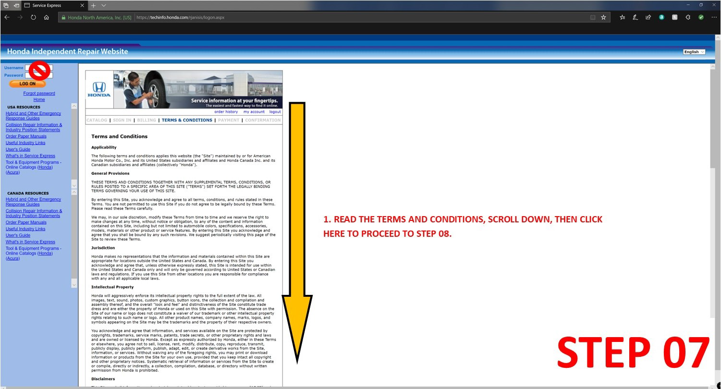Select the TERMS & CONDITIONS step tab
The image size is (721, 389).
187,120
